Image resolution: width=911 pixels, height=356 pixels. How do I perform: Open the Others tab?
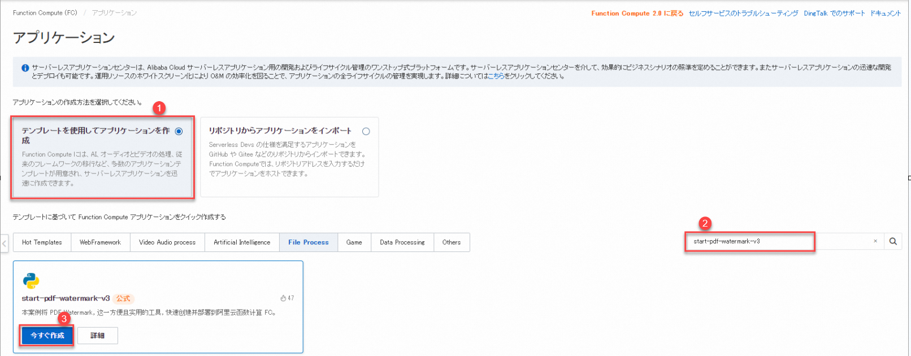[x=452, y=242]
